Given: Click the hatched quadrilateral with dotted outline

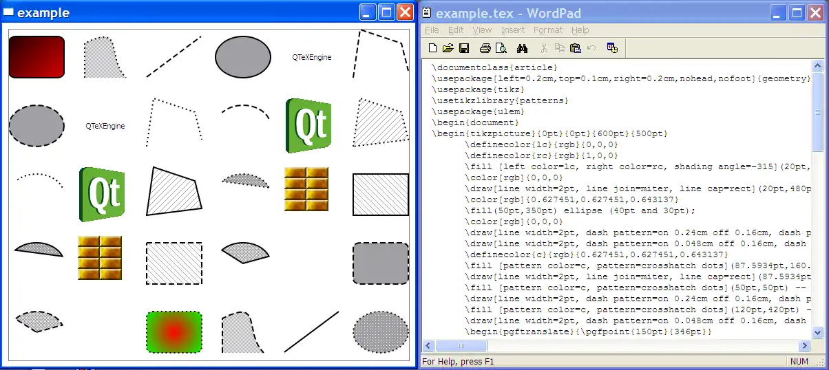Looking at the screenshot, I should click(x=380, y=122).
